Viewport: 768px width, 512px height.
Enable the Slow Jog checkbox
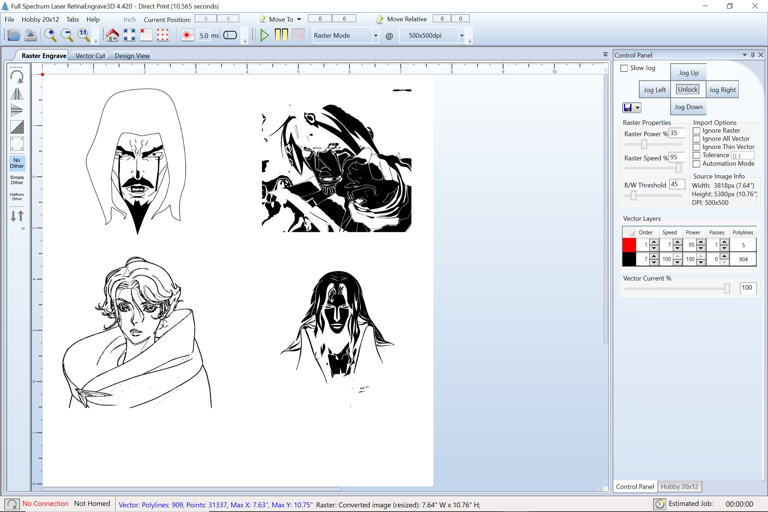pos(624,68)
